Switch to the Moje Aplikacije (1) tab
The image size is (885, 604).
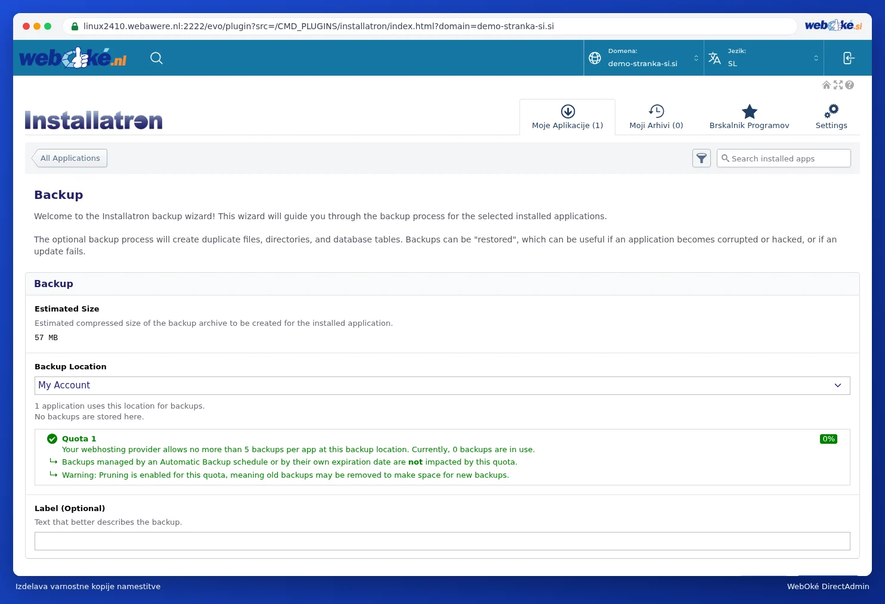coord(568,117)
